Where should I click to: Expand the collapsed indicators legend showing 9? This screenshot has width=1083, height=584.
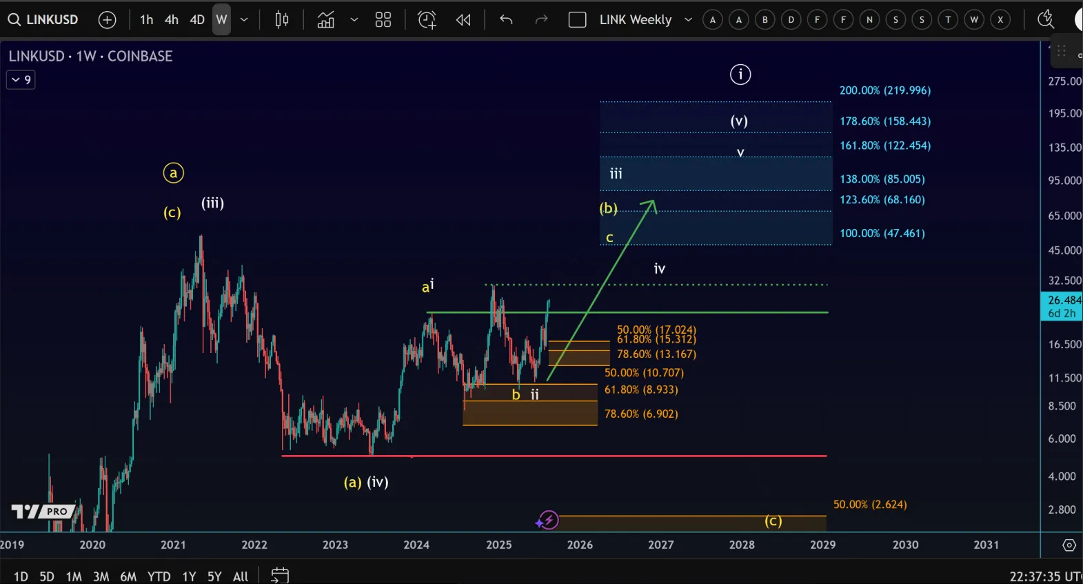click(21, 80)
